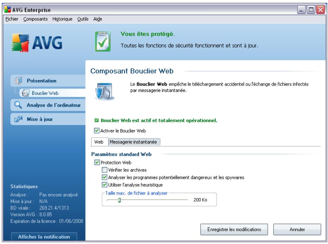Uncheck the Protection Web checkbox

pyautogui.click(x=97, y=163)
